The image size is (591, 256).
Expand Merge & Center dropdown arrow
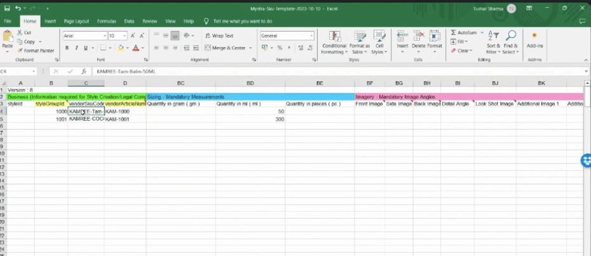point(250,48)
